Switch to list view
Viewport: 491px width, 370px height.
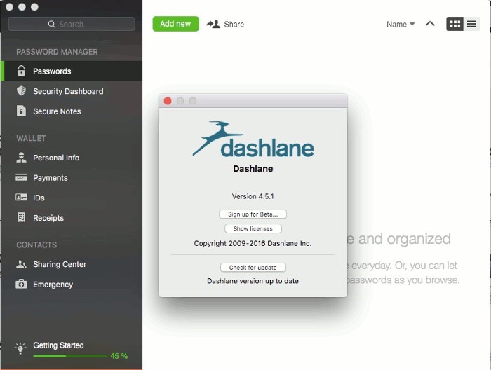pyautogui.click(x=471, y=24)
